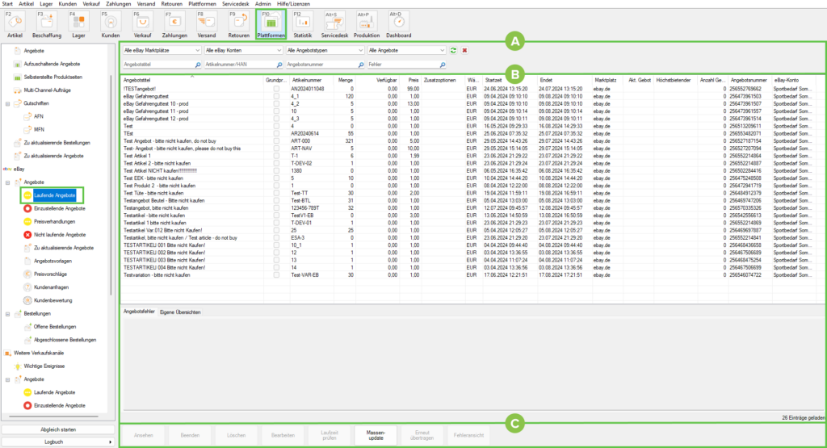Open the Artikel module in toolbar
This screenshot has width=827, height=448.
pyautogui.click(x=15, y=23)
